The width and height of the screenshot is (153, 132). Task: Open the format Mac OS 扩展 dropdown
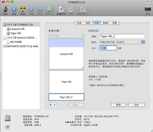tap(122, 42)
